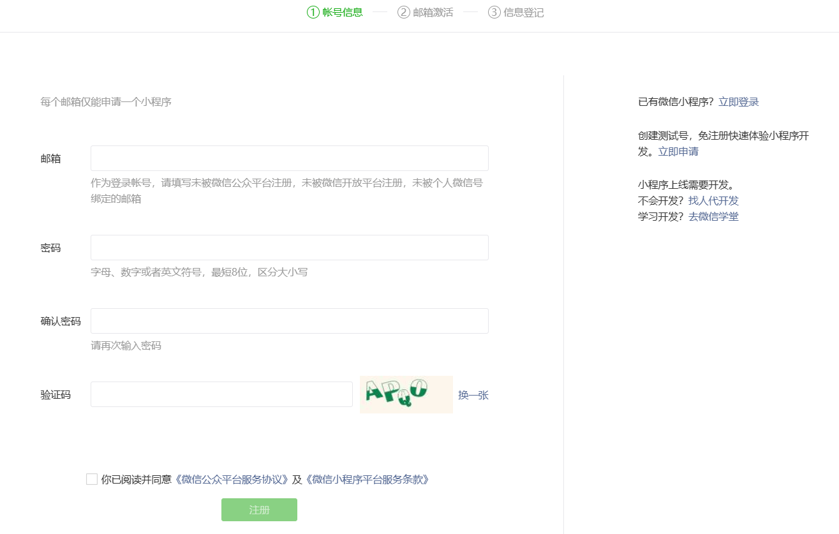Click the text 每个邮箱仅能申请一个小程序
Screen dimensions: 839x534
[x=106, y=101]
